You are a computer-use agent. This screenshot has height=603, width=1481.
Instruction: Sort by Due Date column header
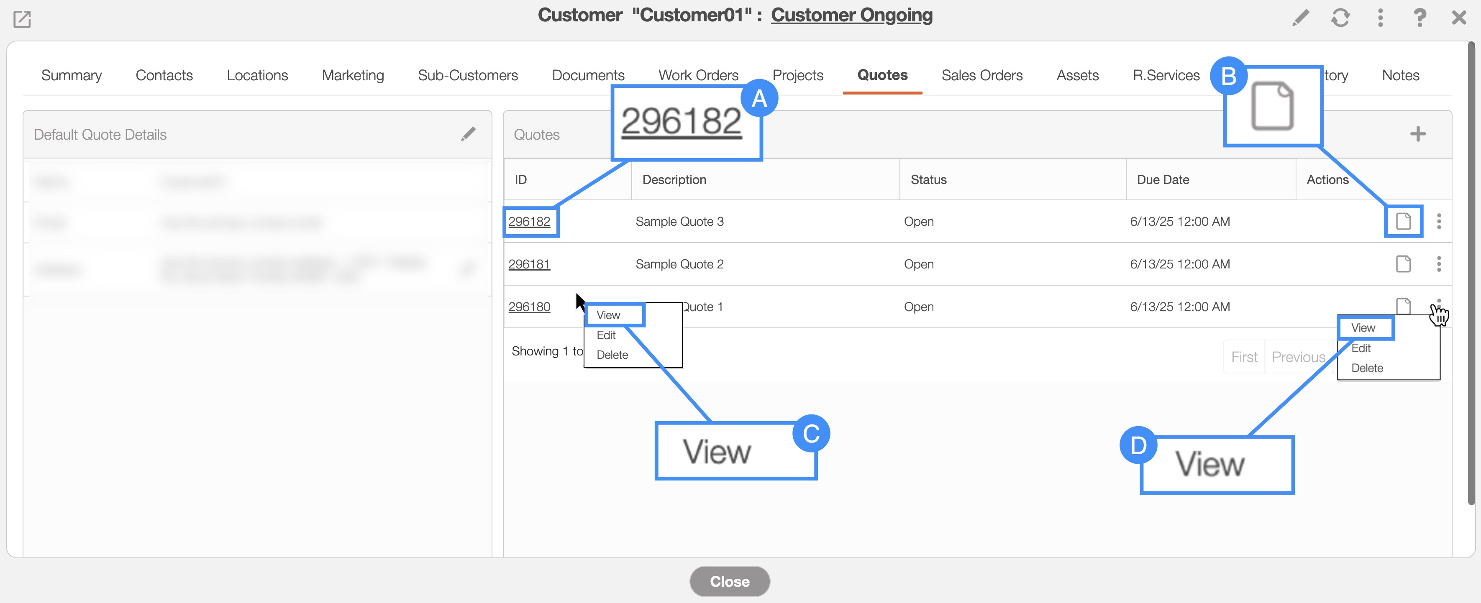(1163, 179)
